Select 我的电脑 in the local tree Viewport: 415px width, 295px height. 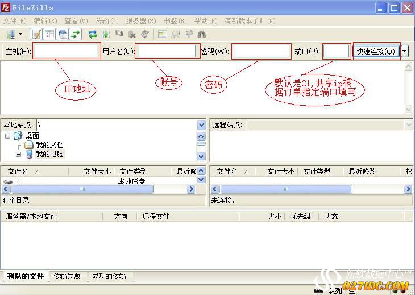tap(50, 153)
